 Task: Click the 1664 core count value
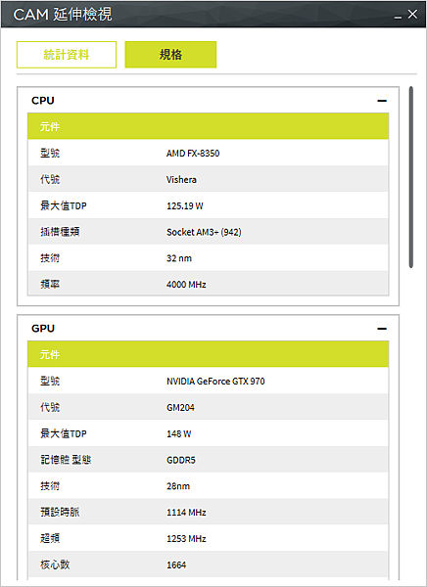click(x=176, y=564)
